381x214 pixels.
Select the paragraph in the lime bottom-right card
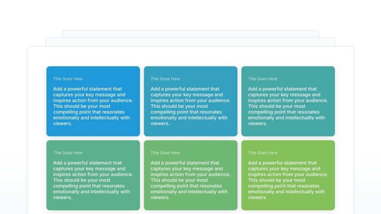pyautogui.click(x=288, y=180)
